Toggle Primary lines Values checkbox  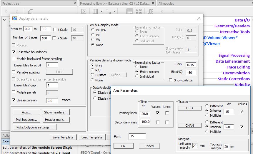(158, 113)
